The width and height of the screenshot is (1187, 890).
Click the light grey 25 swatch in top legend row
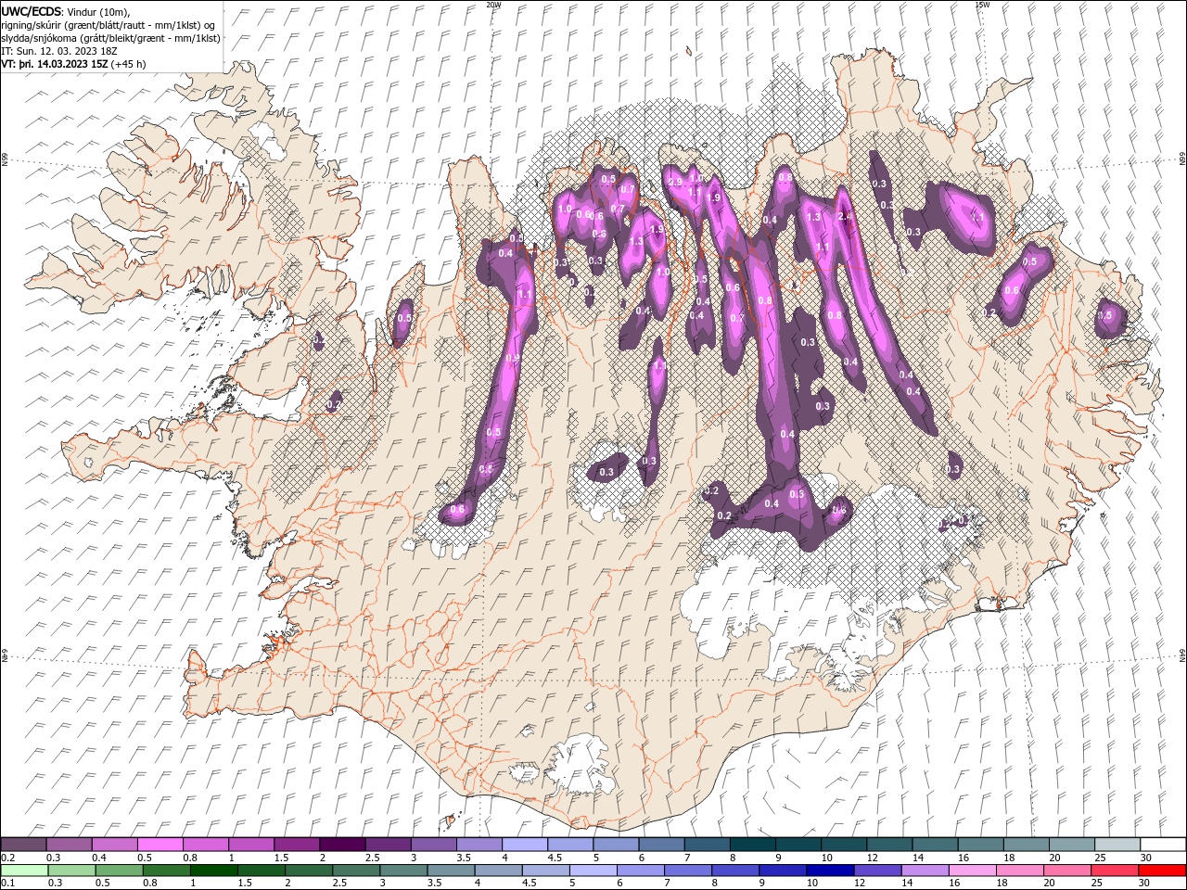point(1117,845)
